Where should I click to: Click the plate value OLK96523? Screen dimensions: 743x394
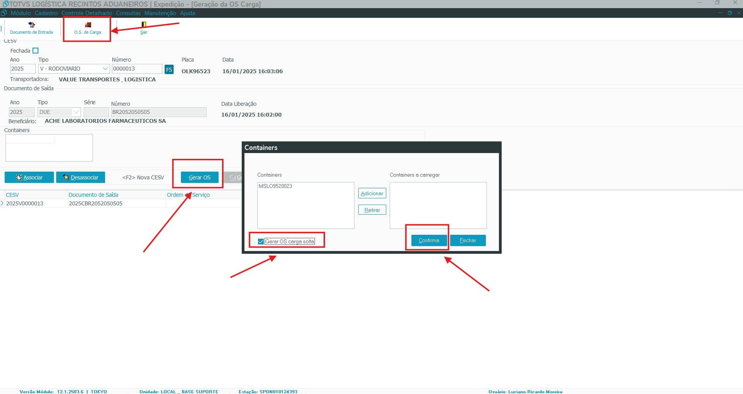196,71
